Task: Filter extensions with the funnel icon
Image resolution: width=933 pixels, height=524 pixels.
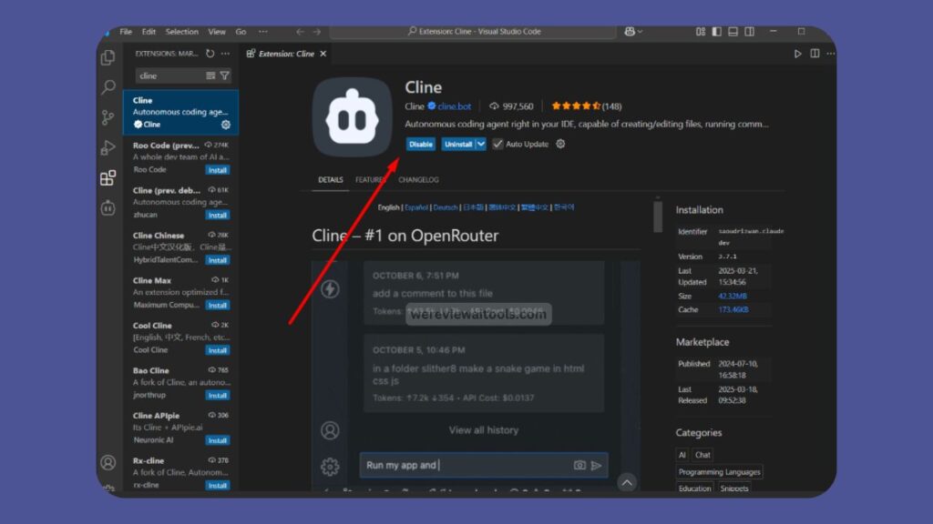Action: [225, 76]
